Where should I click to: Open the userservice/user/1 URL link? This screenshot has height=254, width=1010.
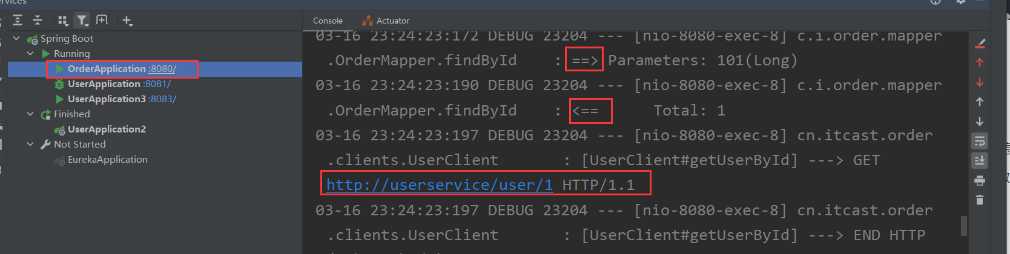[x=439, y=185]
